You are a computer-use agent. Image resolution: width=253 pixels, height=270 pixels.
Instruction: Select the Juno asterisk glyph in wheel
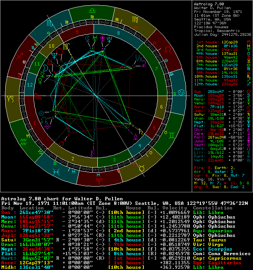(103, 38)
